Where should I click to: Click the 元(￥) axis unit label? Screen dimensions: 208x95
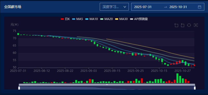[x=15, y=25]
